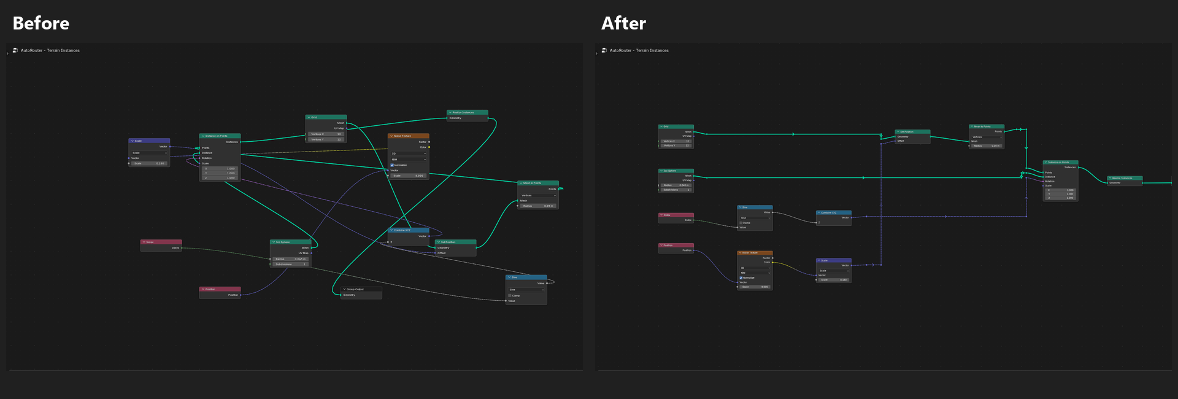The image size is (1178, 399).
Task: Click the node tree icon in After header
Action: click(x=604, y=50)
